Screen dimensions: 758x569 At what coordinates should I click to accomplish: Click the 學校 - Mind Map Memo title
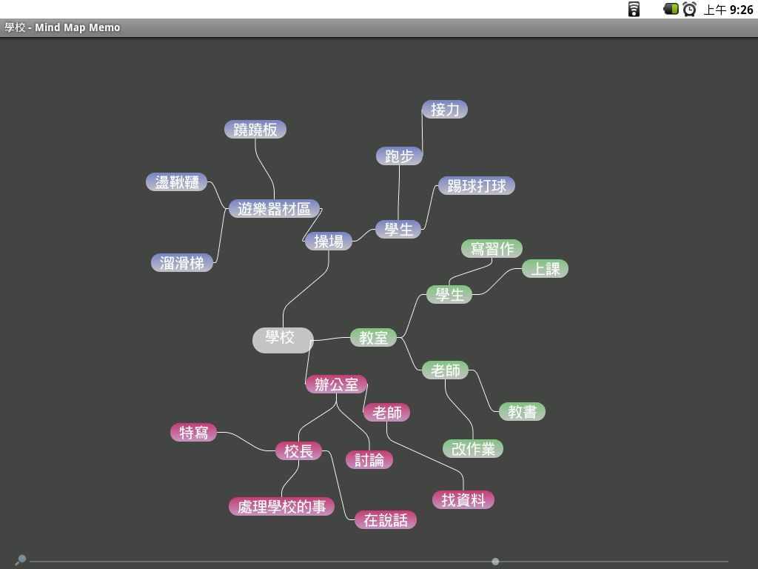pyautogui.click(x=62, y=27)
